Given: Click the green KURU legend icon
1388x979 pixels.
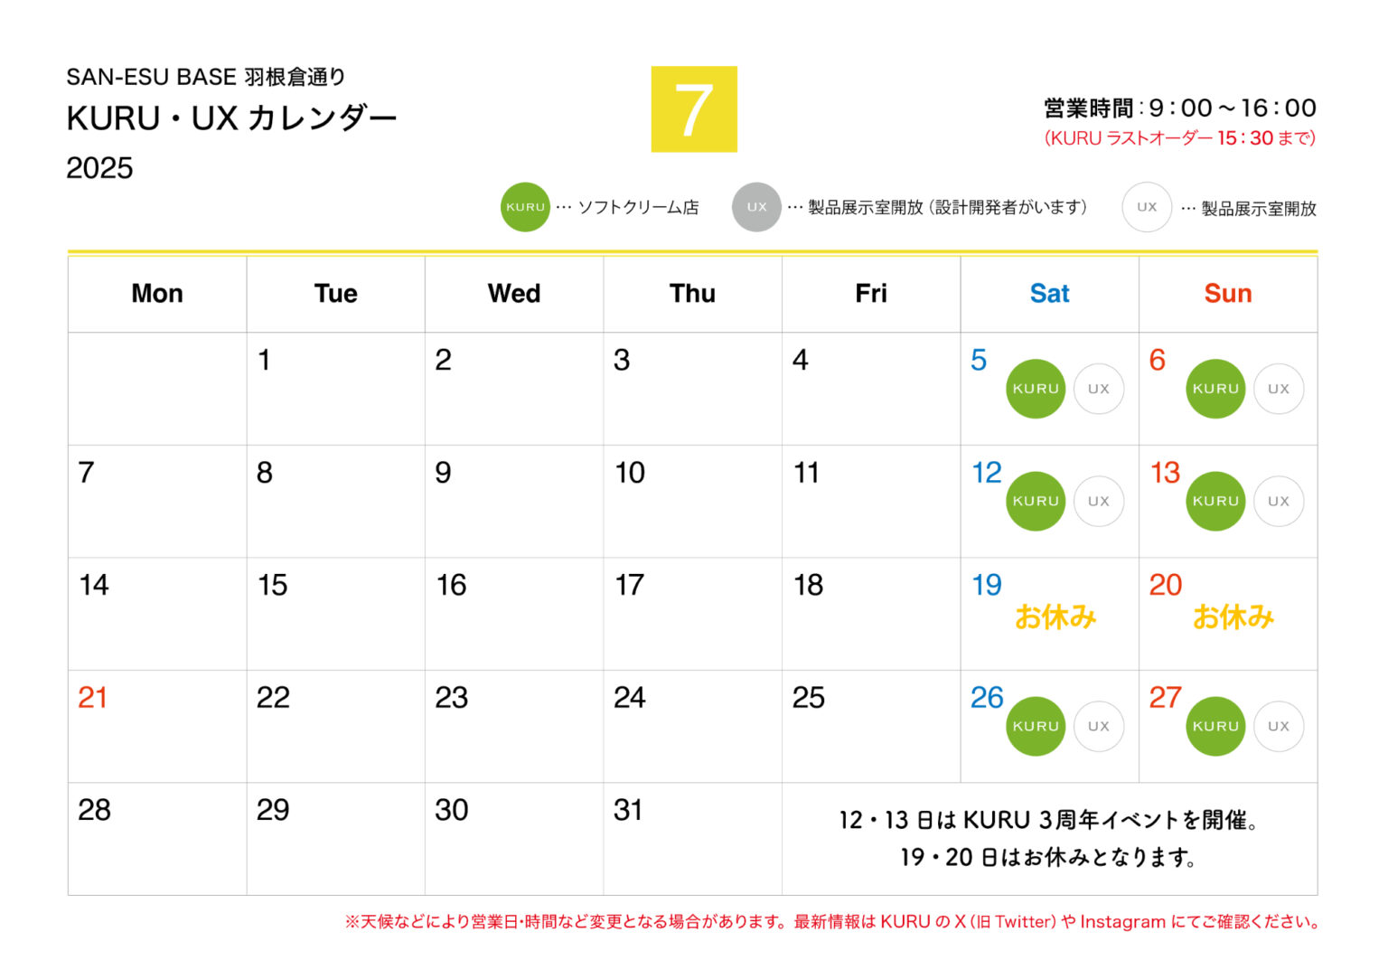Looking at the screenshot, I should pos(525,207).
